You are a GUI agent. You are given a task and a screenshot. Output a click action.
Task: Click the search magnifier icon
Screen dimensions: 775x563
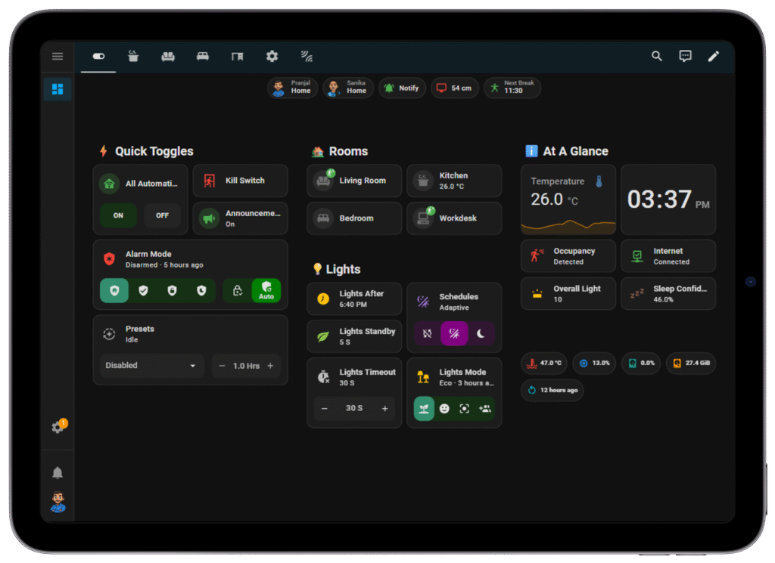(657, 57)
